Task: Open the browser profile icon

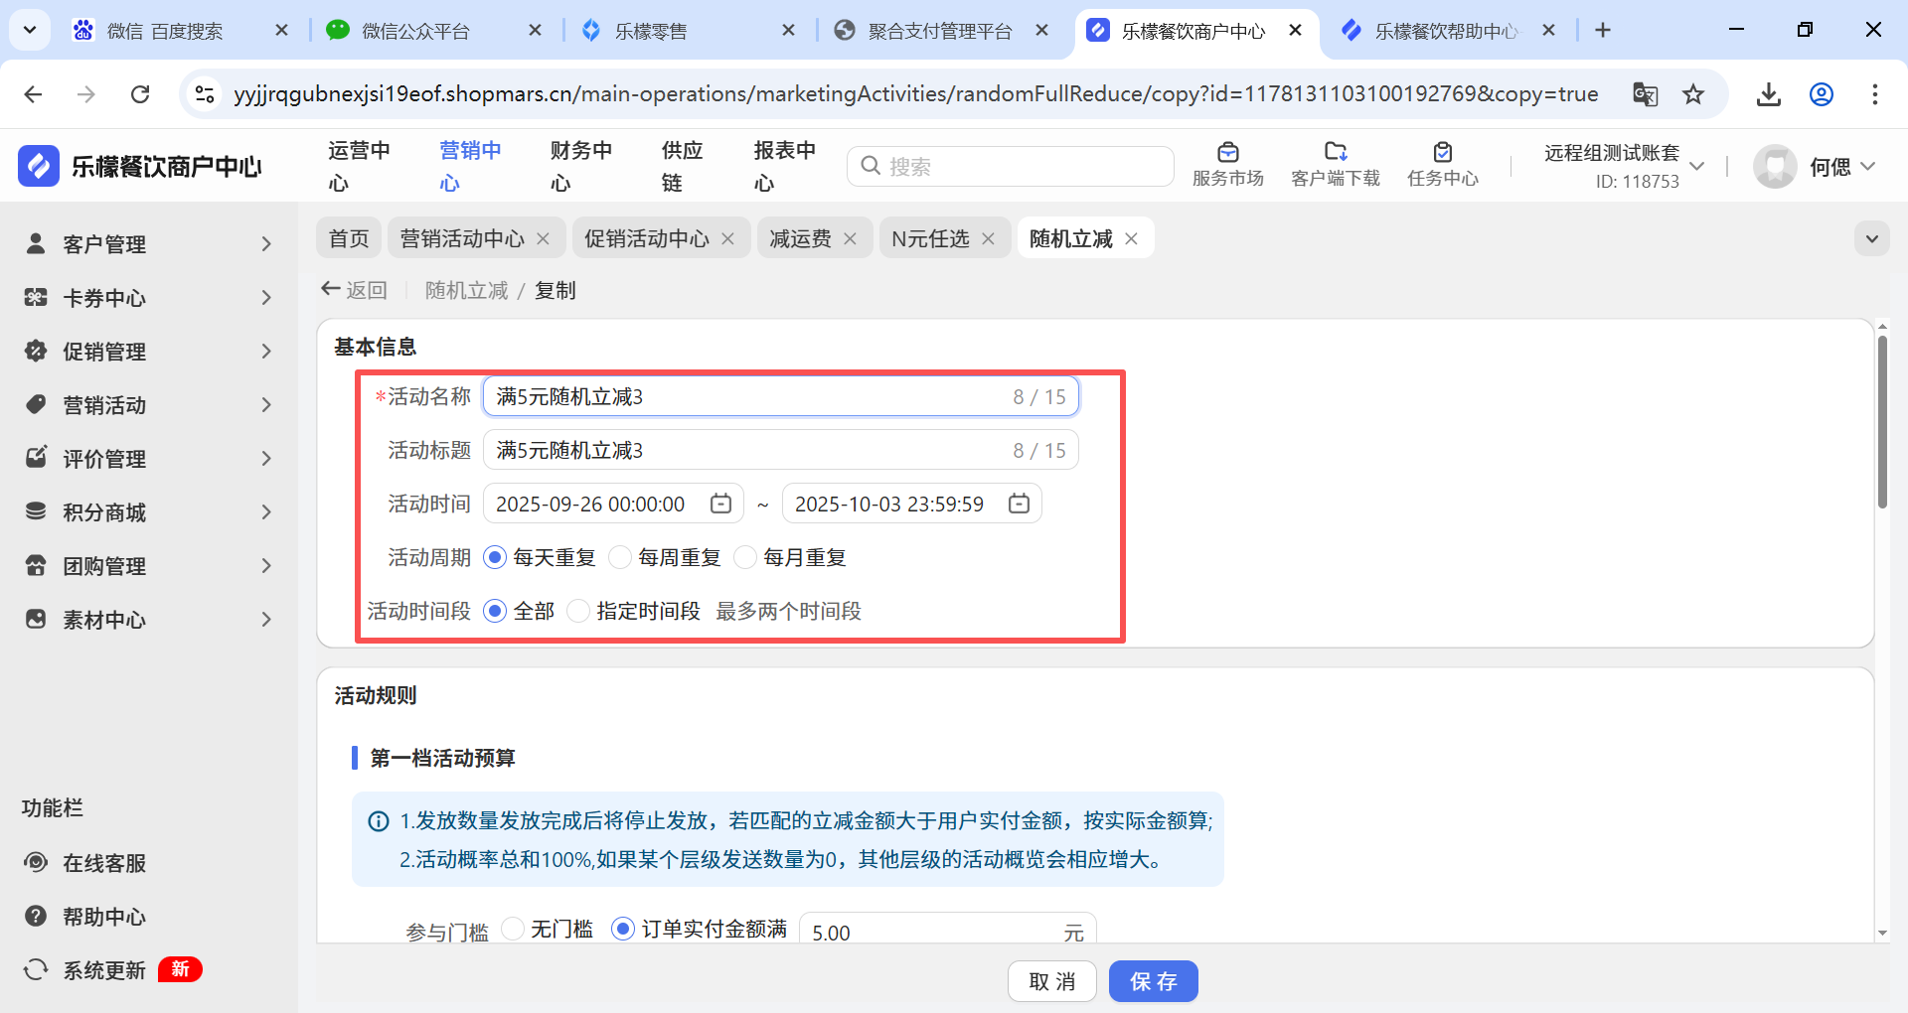Action: (1822, 94)
